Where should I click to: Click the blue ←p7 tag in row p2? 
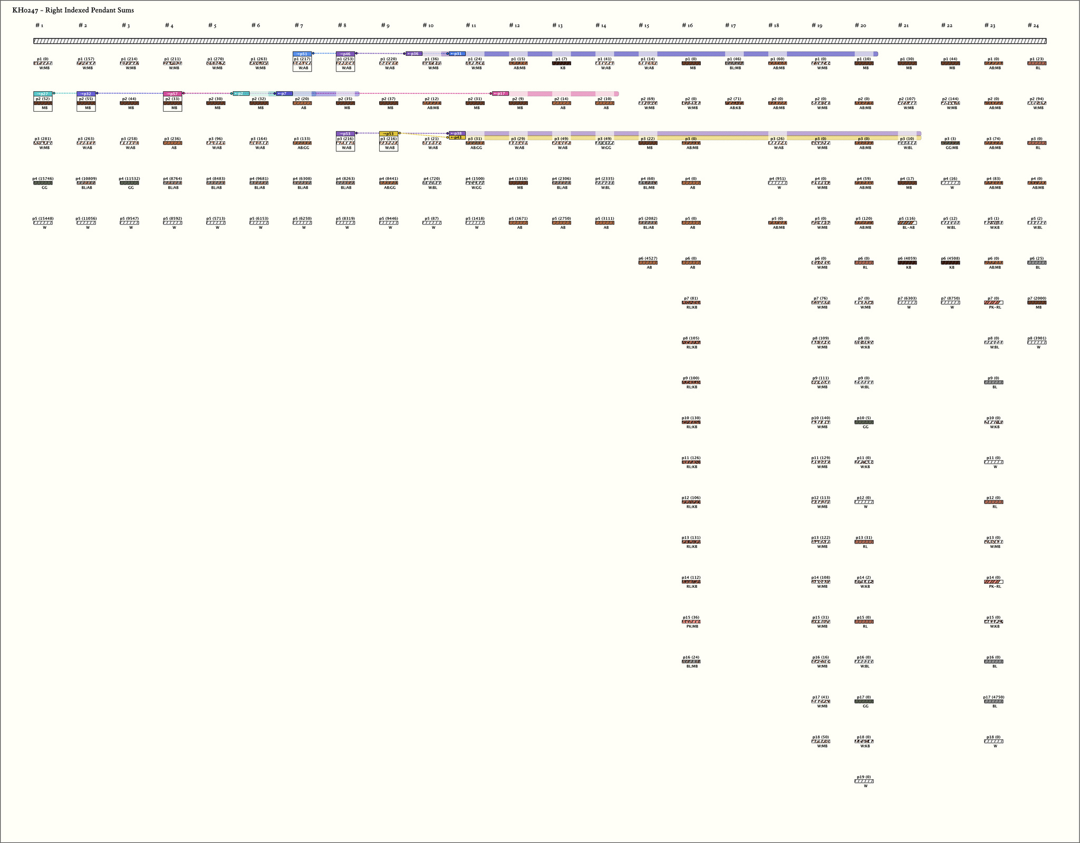click(284, 94)
